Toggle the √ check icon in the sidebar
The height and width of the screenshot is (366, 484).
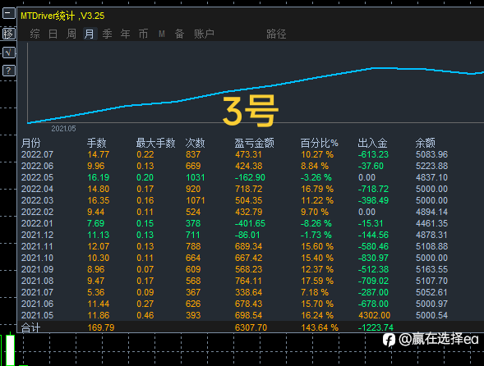pyautogui.click(x=9, y=53)
